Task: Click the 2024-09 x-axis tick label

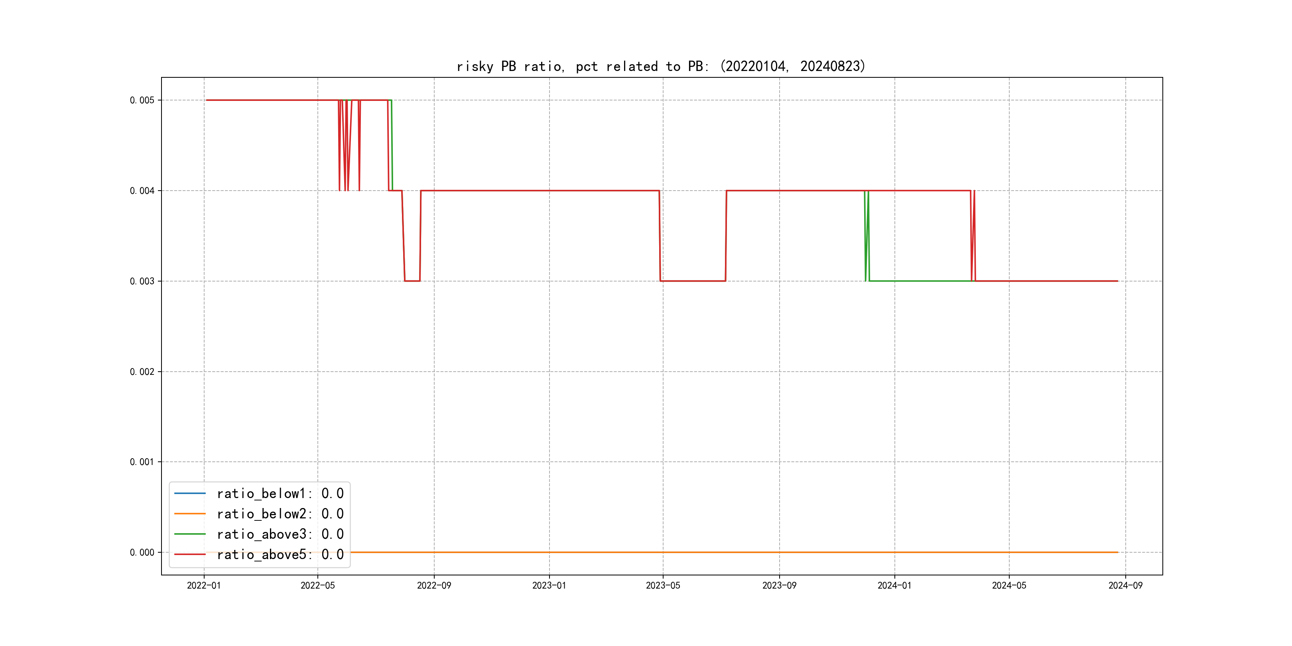Action: coord(1125,585)
